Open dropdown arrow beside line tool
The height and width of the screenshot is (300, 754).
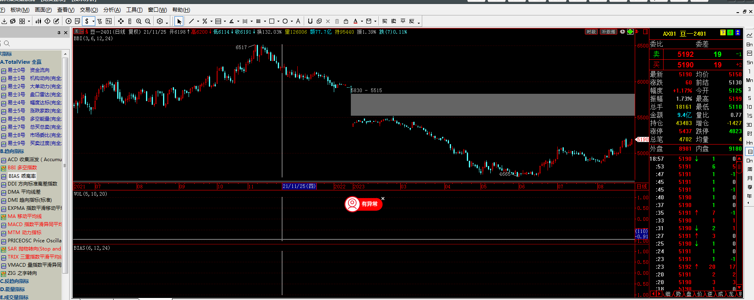[x=198, y=21]
